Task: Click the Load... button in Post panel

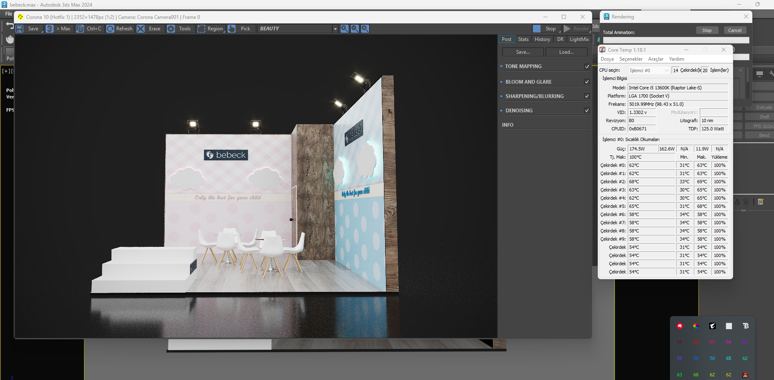Action: click(x=566, y=52)
